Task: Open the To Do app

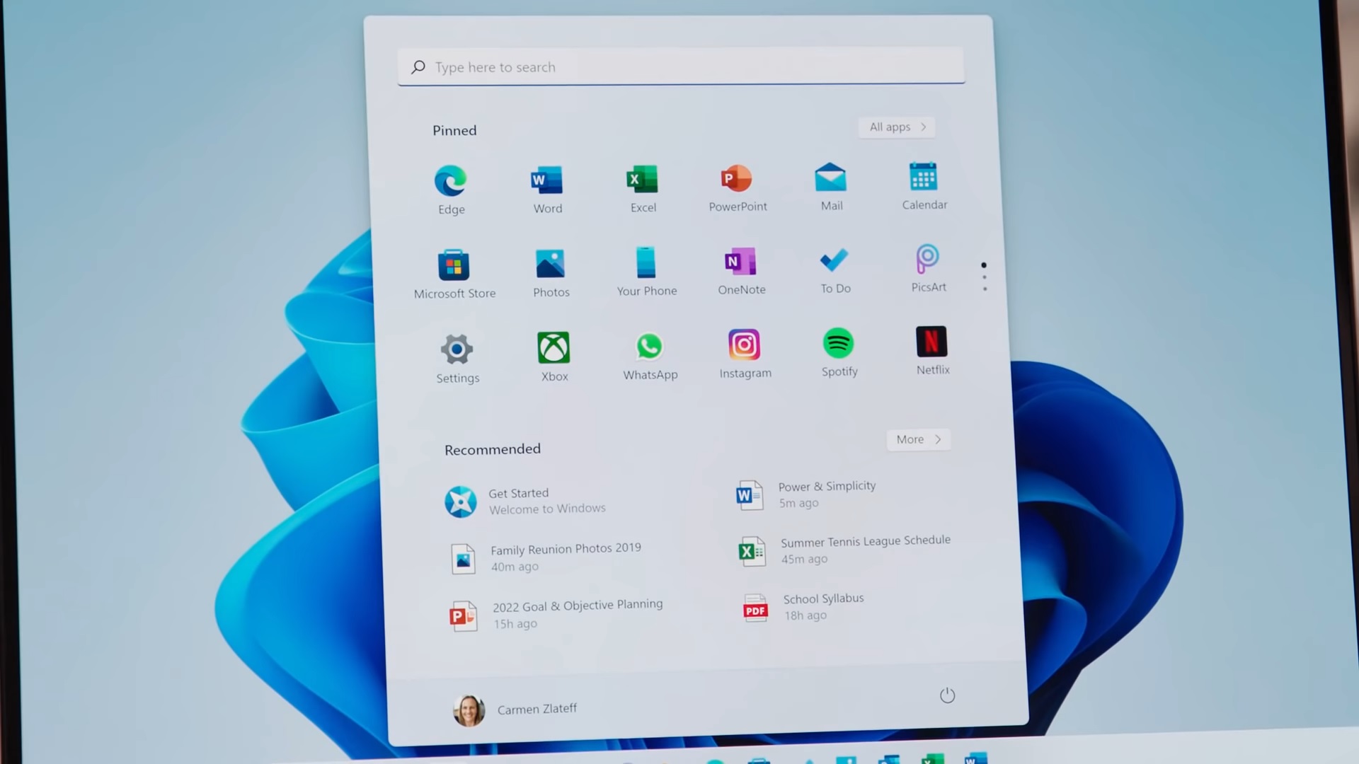Action: coord(835,270)
